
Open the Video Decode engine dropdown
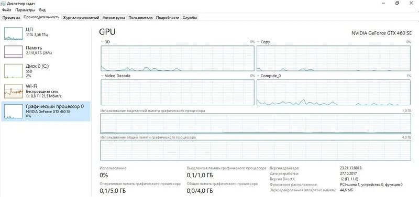(x=102, y=76)
